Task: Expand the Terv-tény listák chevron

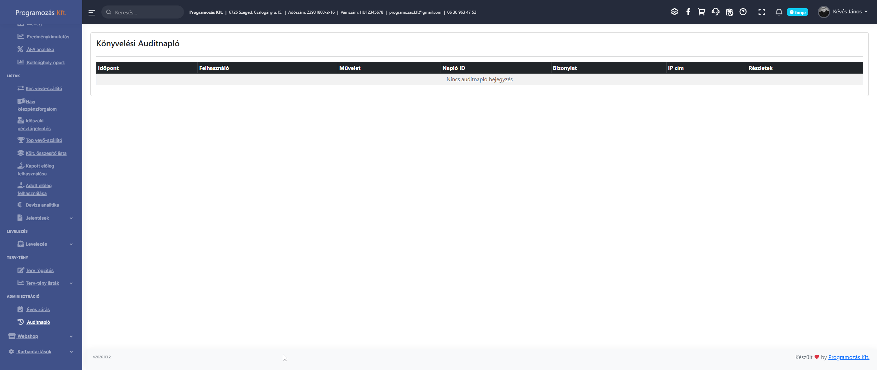Action: click(71, 283)
